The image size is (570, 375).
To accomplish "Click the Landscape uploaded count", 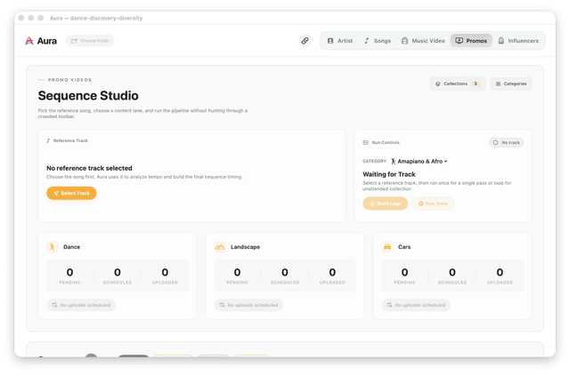I will click(x=332, y=272).
